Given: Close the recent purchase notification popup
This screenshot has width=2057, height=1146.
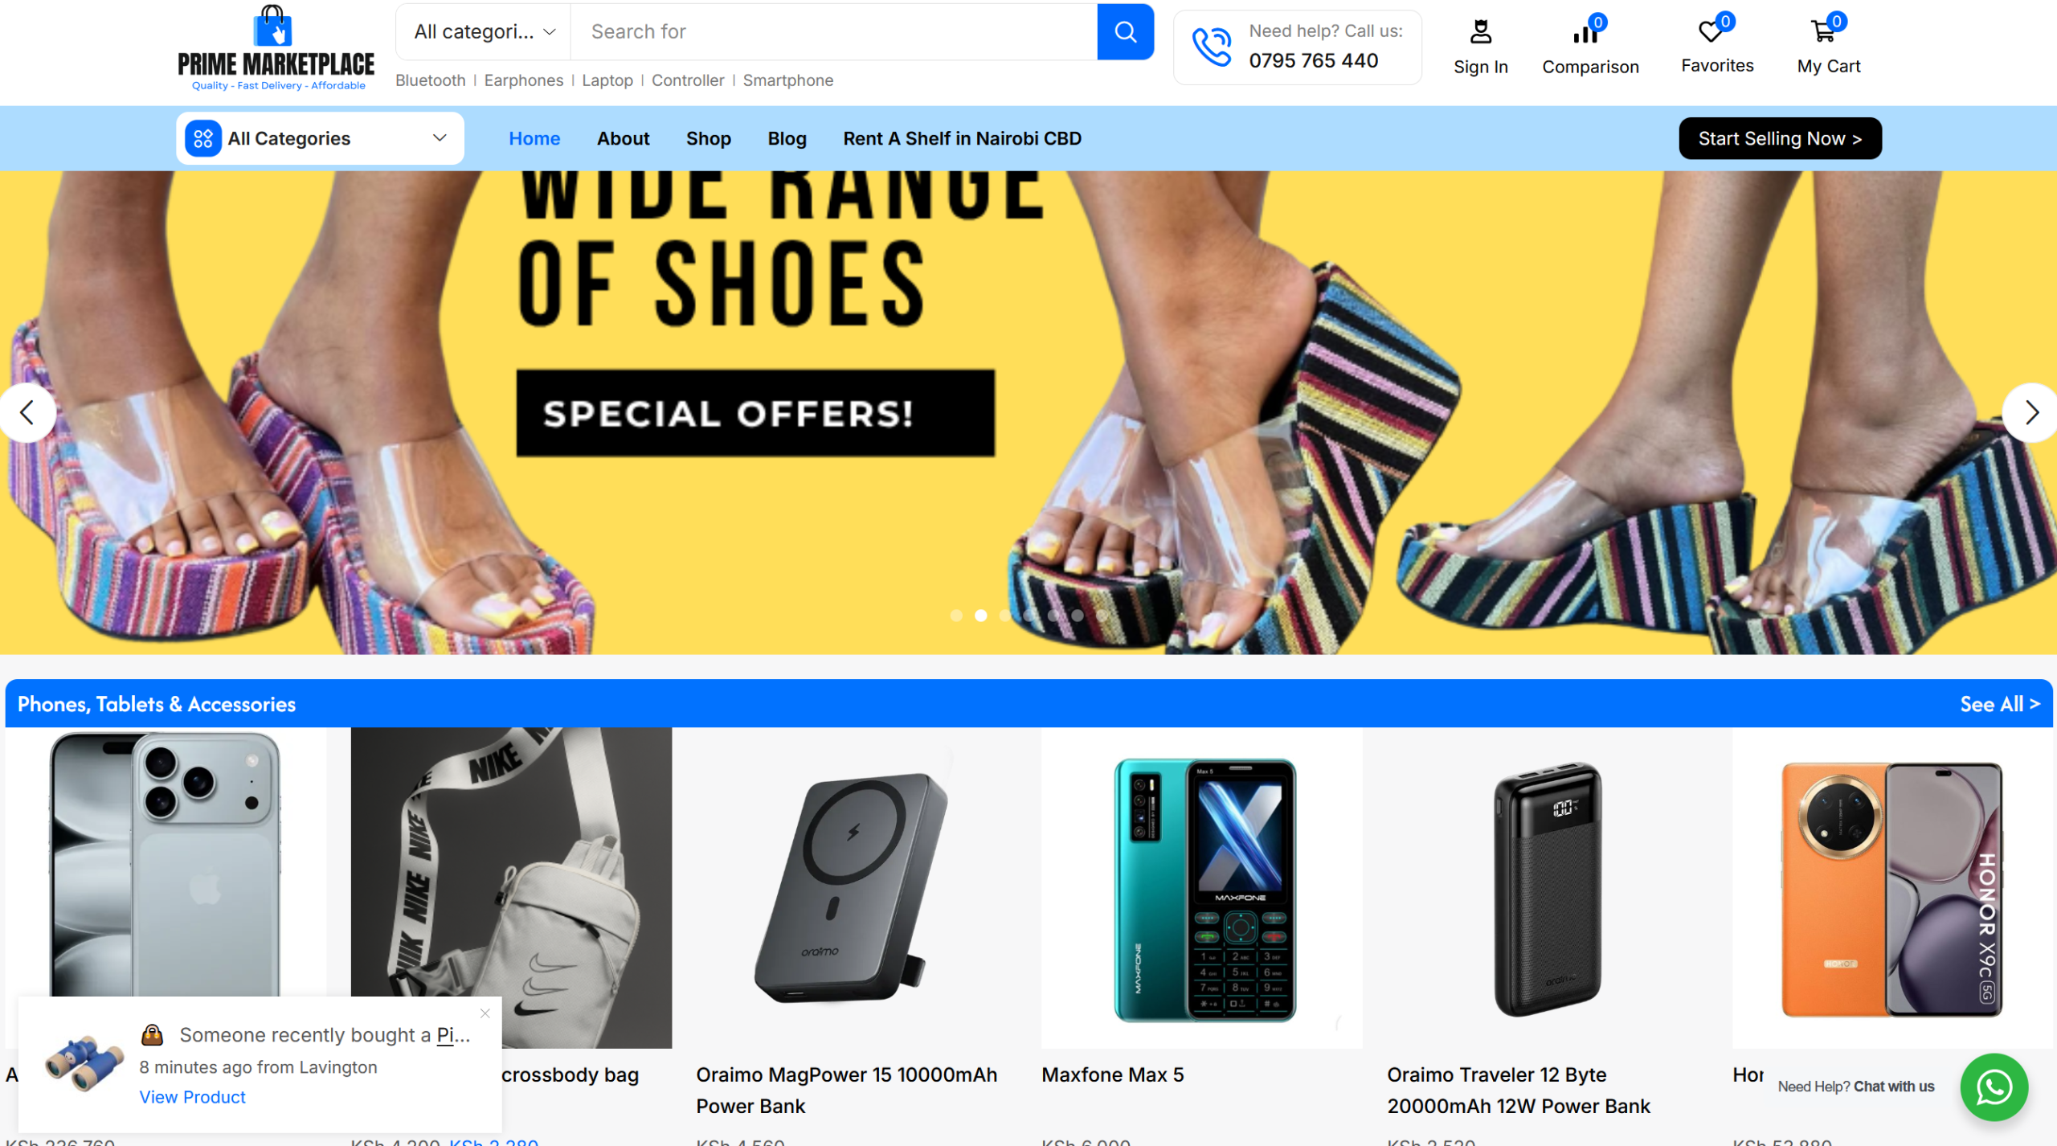Looking at the screenshot, I should 485,1013.
